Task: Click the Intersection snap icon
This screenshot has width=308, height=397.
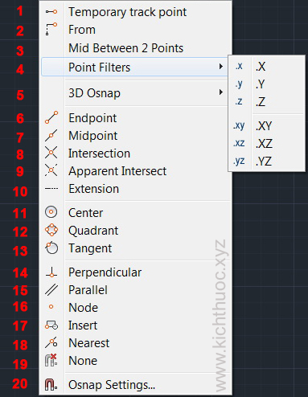Action: [x=51, y=153]
